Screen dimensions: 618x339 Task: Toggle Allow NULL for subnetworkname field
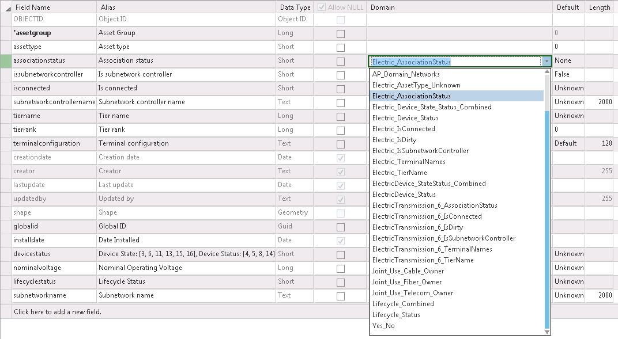tap(341, 296)
